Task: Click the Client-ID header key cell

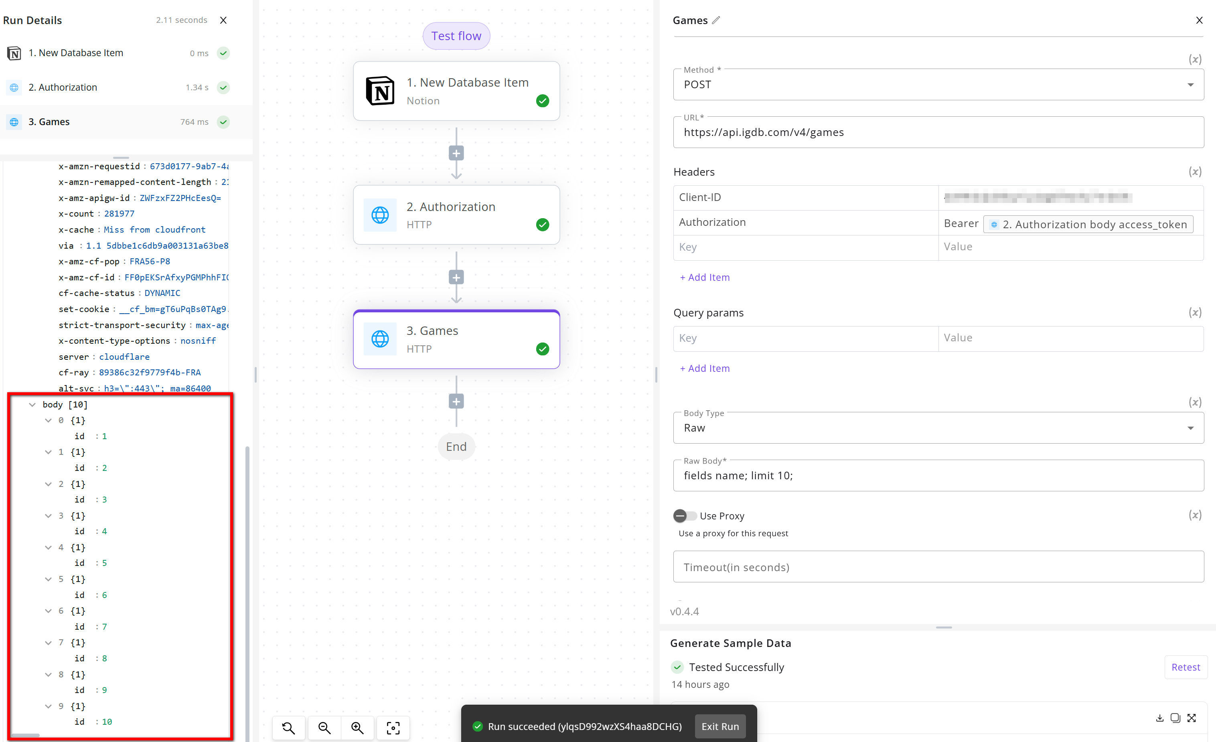Action: (x=805, y=197)
